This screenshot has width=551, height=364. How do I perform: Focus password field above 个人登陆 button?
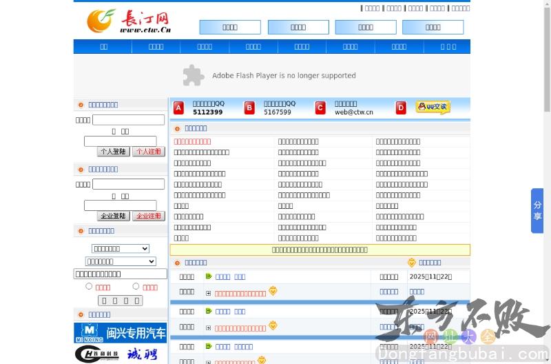click(120, 141)
